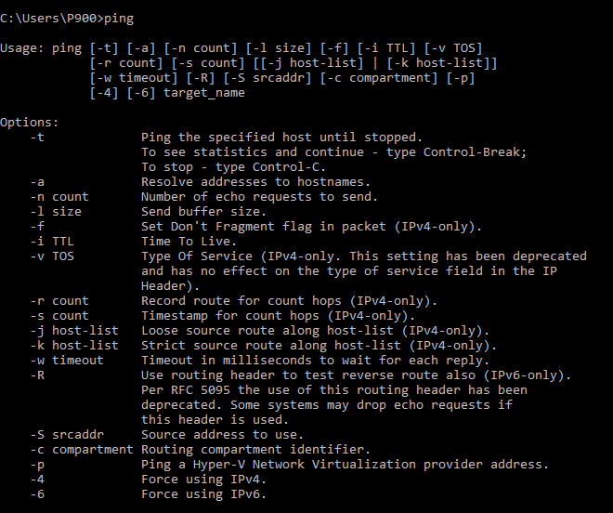Click 'Per RFC 5095' line of text
This screenshot has height=513, width=613.
point(334,390)
